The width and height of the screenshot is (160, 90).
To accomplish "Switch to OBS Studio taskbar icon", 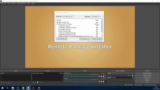I will (18, 88).
